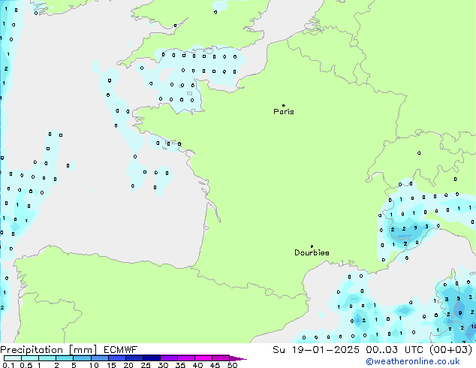The height and width of the screenshot is (368, 476).
Task: Pick the dark blue swatch between 20 and 25
Action: pos(135,358)
